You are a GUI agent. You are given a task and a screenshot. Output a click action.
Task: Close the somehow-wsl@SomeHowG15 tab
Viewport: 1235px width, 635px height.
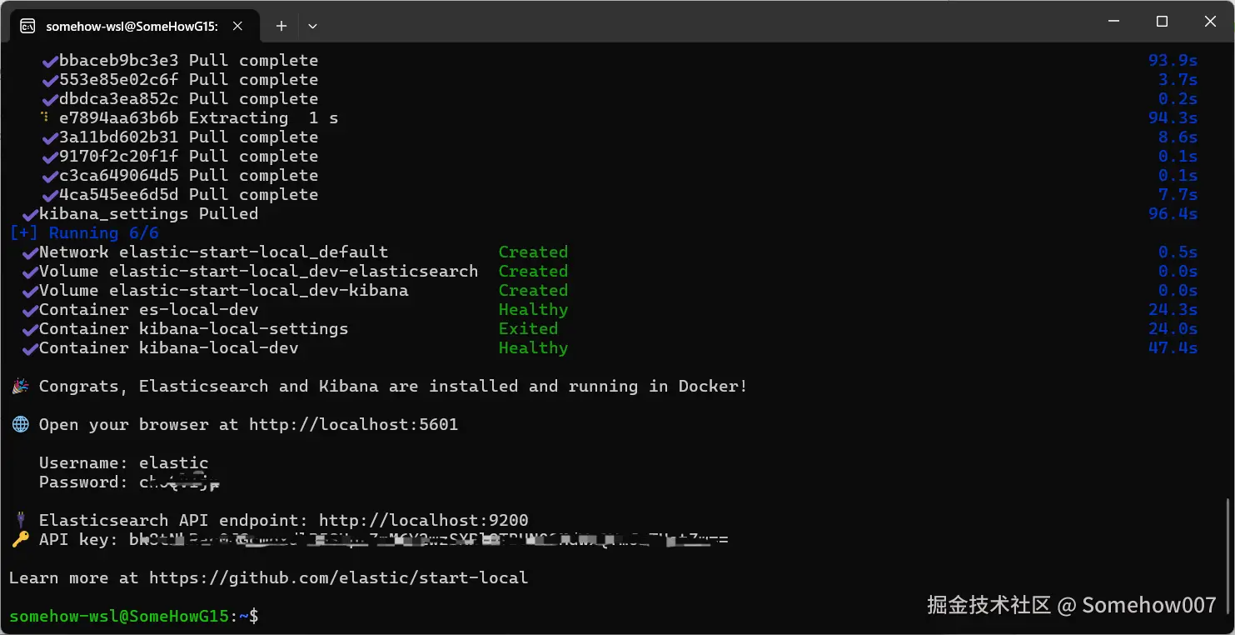[x=238, y=26]
